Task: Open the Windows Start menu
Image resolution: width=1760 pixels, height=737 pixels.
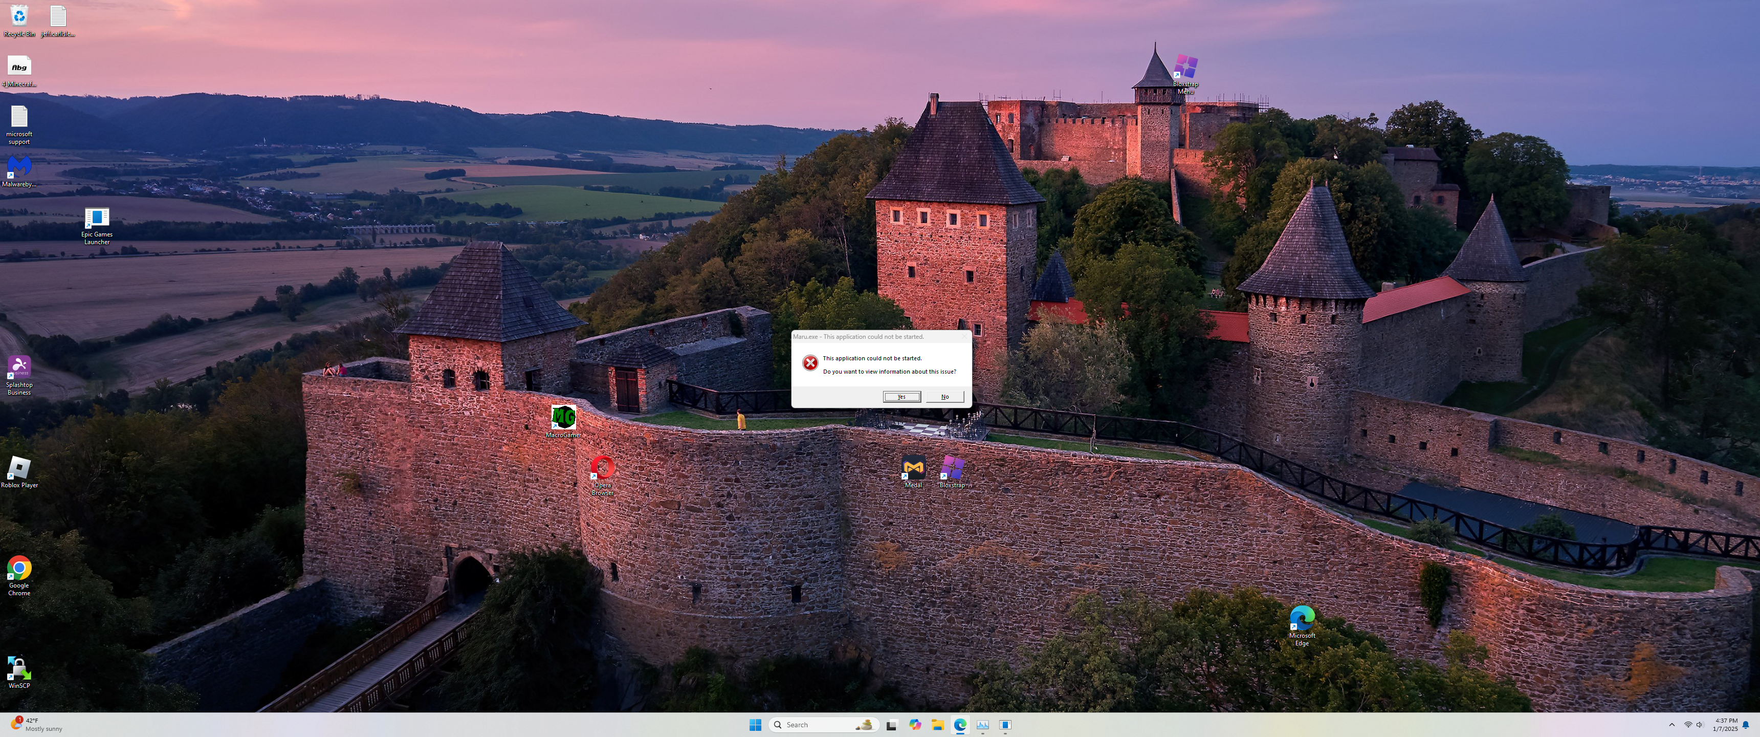Action: tap(755, 725)
